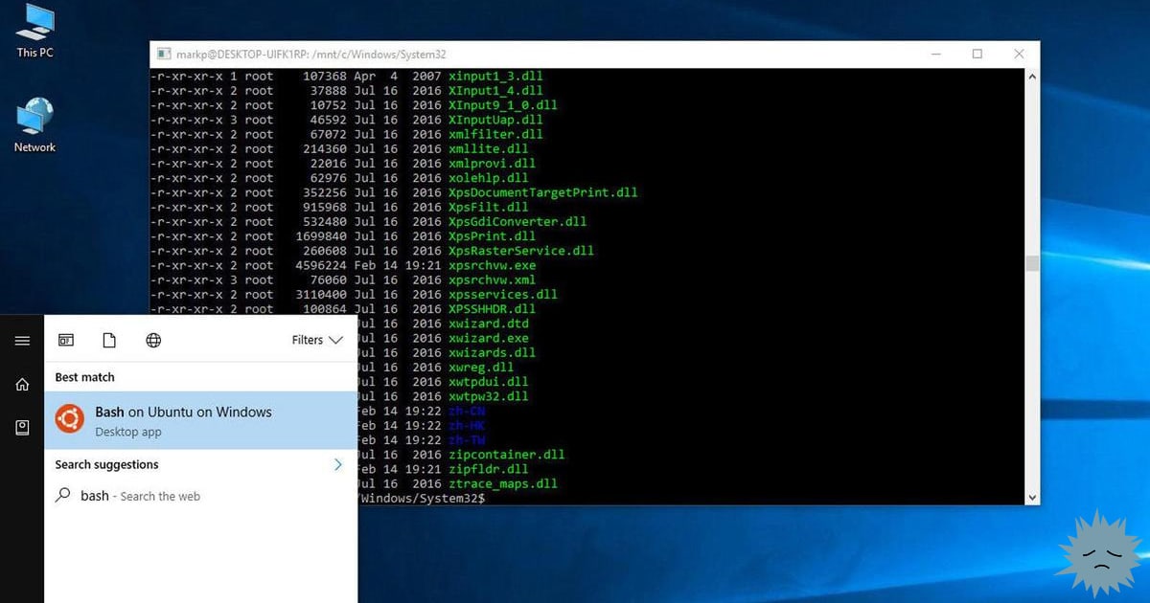Screen dimensions: 1150x603
Task: Click the Search suggestions heading
Action: [x=106, y=464]
